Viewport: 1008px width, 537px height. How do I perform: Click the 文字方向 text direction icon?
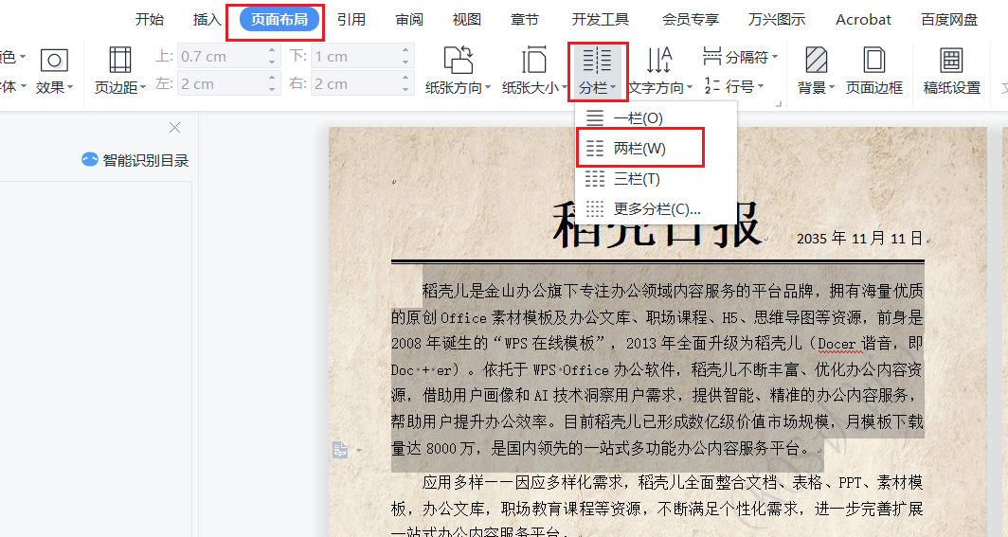[x=658, y=61]
